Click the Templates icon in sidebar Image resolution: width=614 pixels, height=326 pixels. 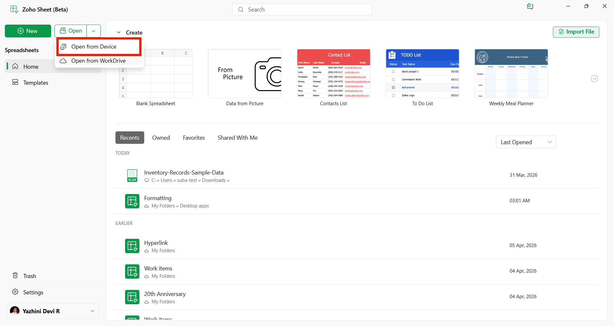pos(15,82)
